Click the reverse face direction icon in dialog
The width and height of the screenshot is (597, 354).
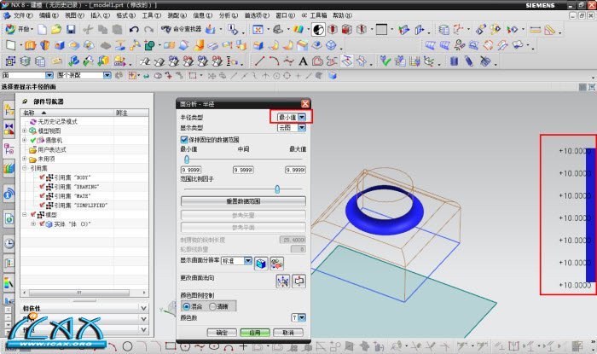pos(299,280)
